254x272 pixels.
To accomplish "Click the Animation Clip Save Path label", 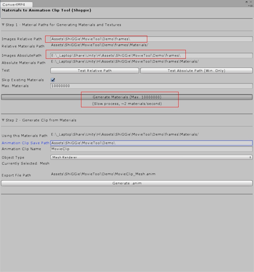I will click(25, 143).
